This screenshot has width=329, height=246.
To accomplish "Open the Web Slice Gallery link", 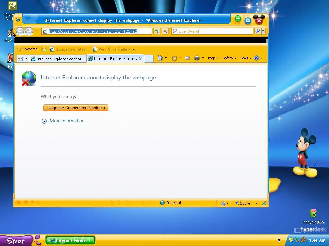I will (113, 49).
